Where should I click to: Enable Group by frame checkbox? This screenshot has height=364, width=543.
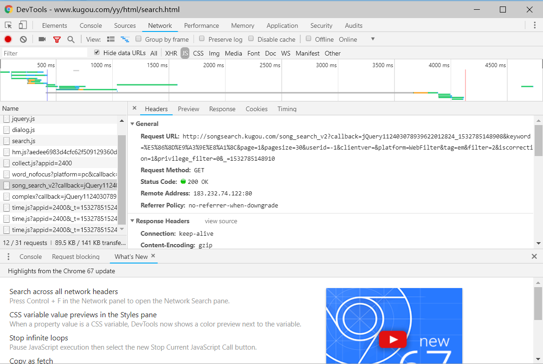(138, 39)
